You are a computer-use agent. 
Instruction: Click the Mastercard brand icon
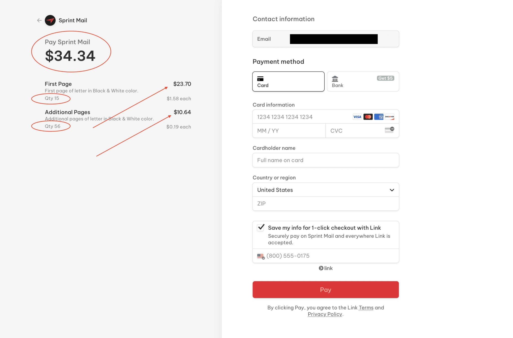coord(368,117)
